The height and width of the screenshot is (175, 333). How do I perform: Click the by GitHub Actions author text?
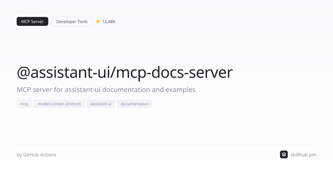pos(36,155)
